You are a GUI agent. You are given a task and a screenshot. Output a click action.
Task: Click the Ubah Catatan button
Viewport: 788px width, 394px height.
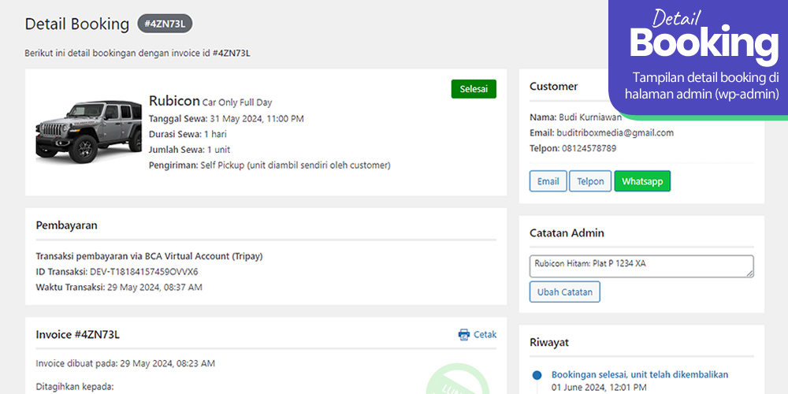pyautogui.click(x=565, y=292)
